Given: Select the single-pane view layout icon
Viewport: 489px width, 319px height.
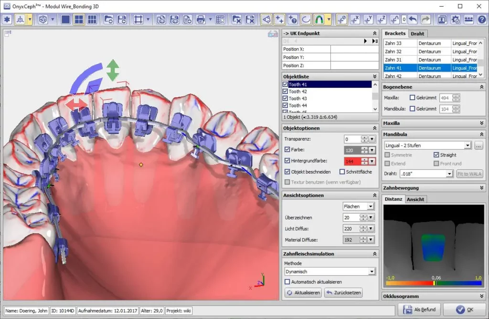Looking at the screenshot, I should click(x=65, y=19).
